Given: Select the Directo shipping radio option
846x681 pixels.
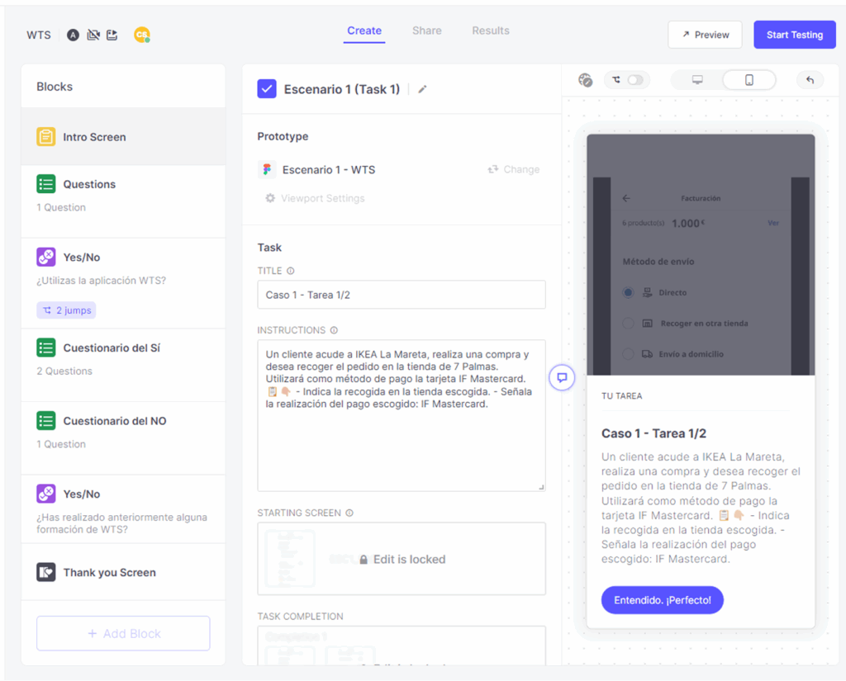Looking at the screenshot, I should pyautogui.click(x=629, y=292).
